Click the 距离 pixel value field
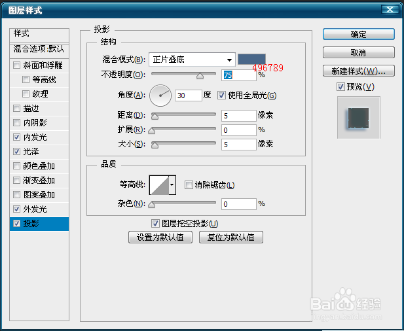Screen dimensions: 404x331 click(x=239, y=116)
